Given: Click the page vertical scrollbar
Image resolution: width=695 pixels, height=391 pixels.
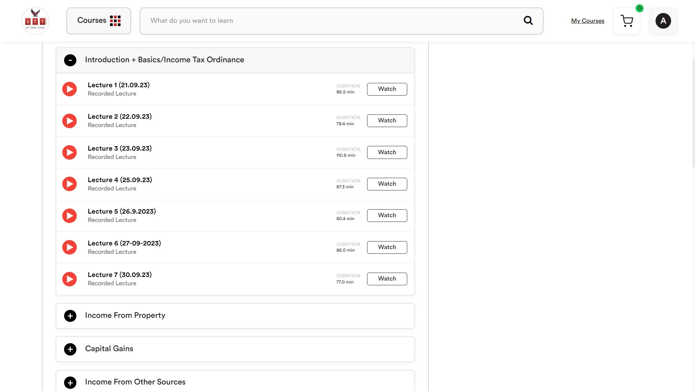Looking at the screenshot, I should (x=693, y=112).
